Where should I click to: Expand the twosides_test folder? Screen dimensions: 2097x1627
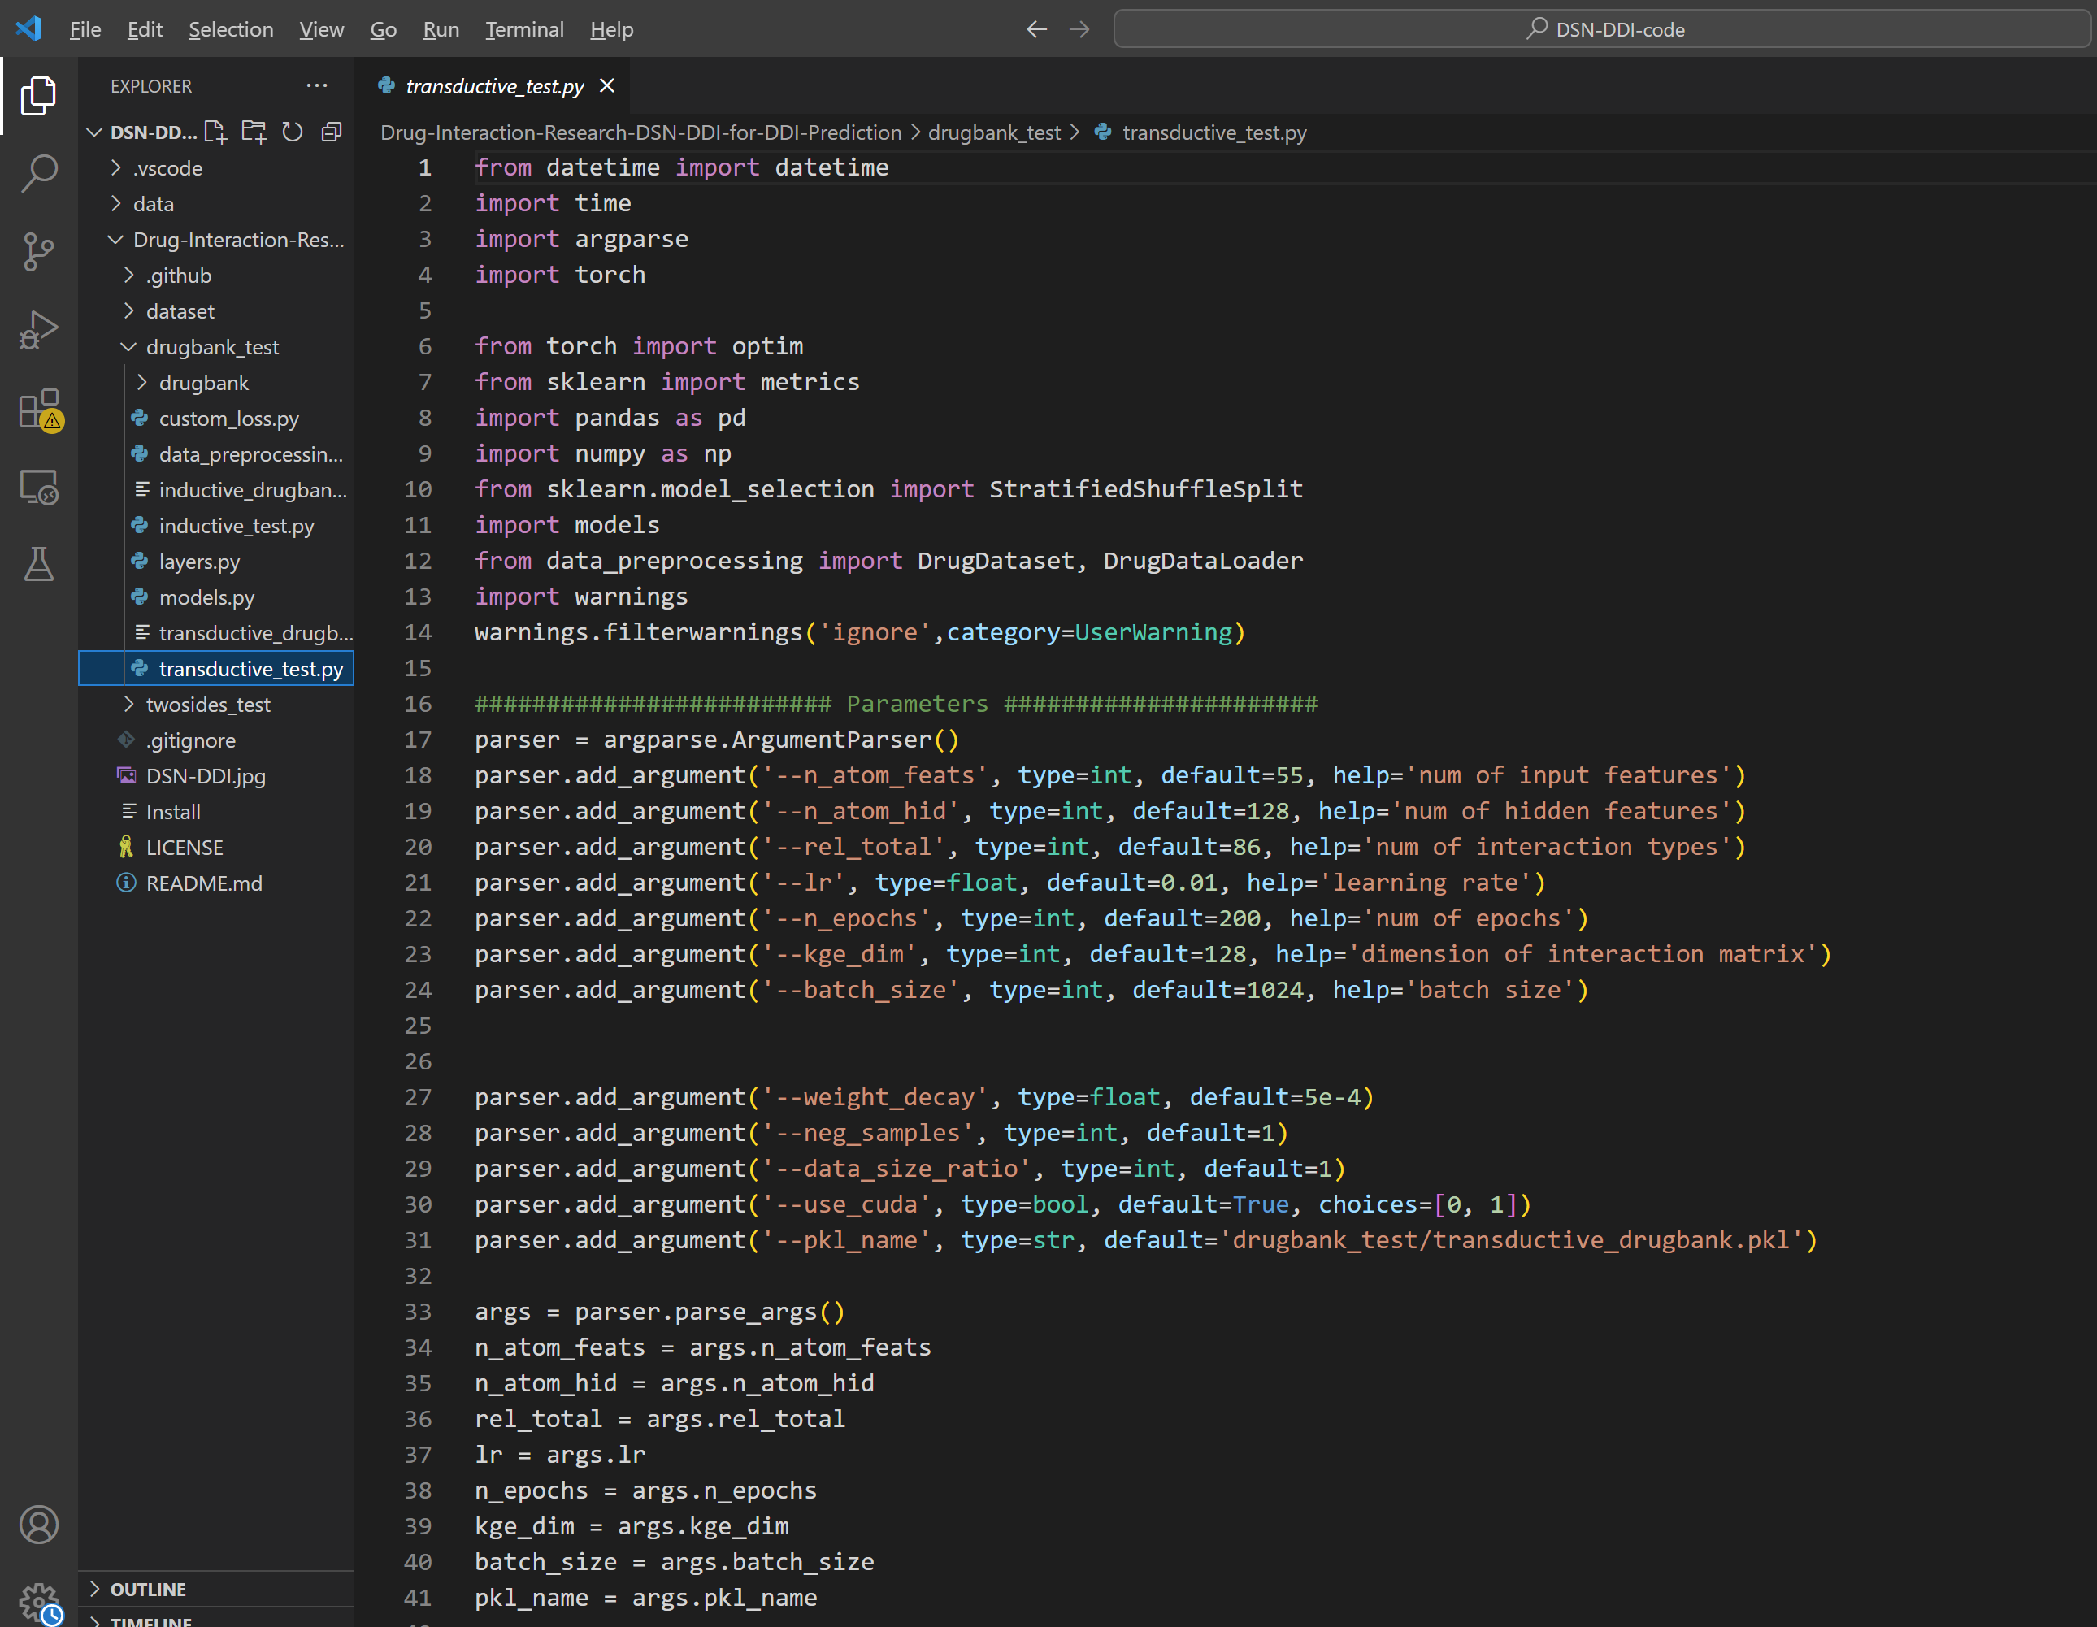coord(207,705)
